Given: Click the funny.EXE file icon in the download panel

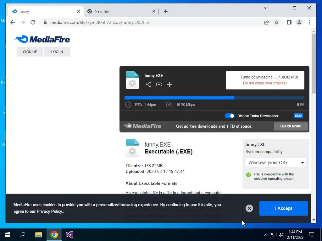Looking at the screenshot, I should pos(132,80).
